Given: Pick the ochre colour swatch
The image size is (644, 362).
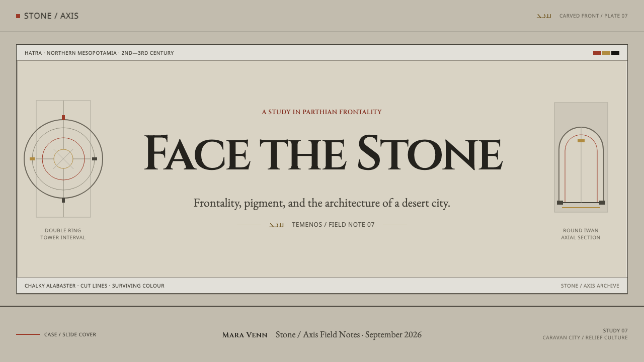Looking at the screenshot, I should (606, 53).
